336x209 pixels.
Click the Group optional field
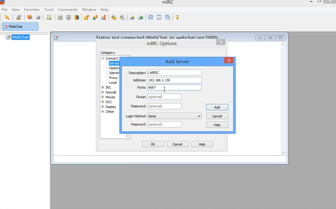pos(164,97)
